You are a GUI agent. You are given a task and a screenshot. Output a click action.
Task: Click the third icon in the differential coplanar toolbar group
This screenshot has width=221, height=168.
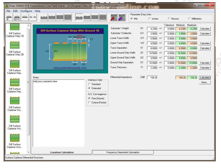(95, 18)
